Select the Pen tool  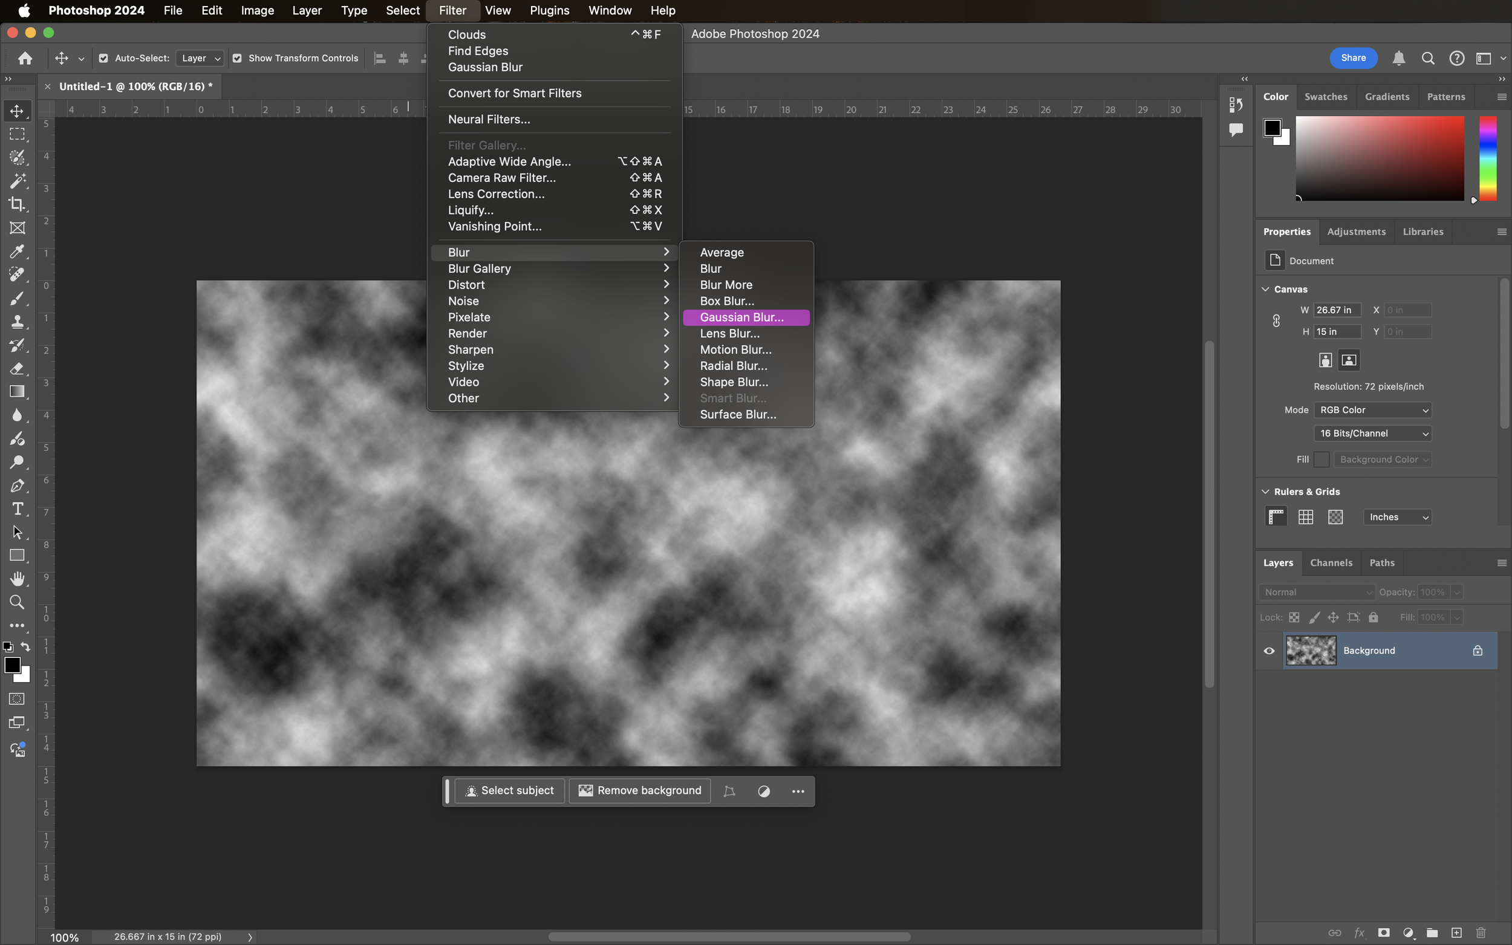tap(17, 485)
